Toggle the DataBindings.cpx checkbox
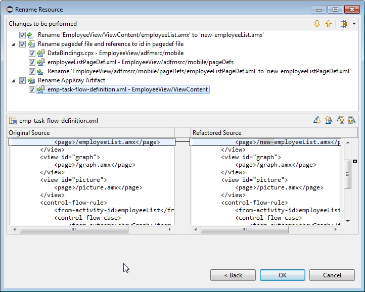This screenshot has width=365, height=292. [x=32, y=53]
